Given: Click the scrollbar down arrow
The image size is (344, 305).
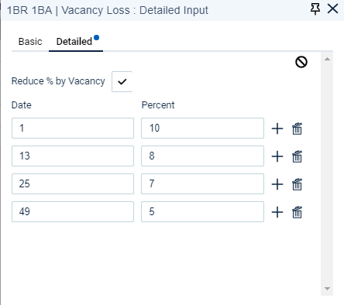Looking at the screenshot, I should pyautogui.click(x=327, y=289).
